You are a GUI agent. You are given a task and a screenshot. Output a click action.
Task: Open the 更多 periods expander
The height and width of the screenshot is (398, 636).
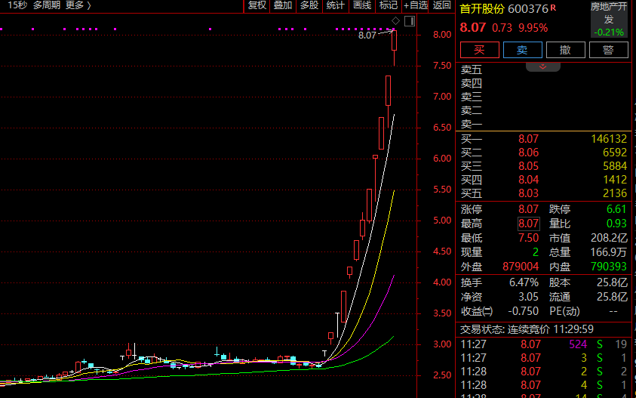point(78,5)
